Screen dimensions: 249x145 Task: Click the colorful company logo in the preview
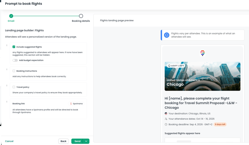pos(203,53)
